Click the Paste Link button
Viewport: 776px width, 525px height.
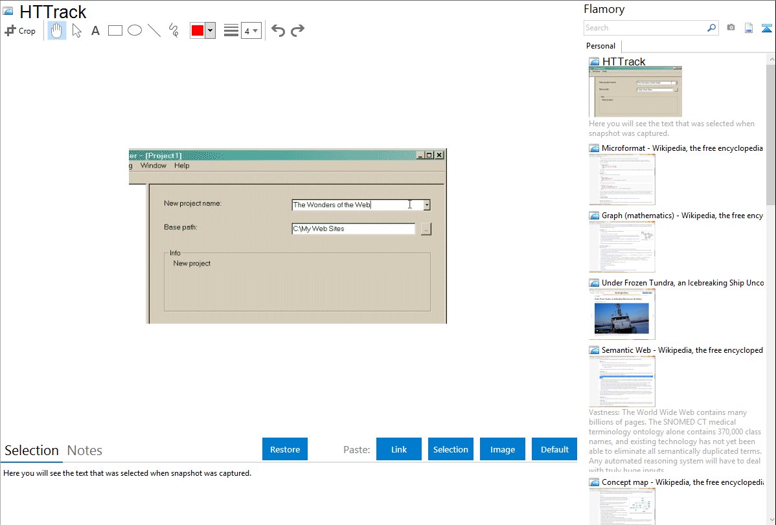[x=399, y=449]
